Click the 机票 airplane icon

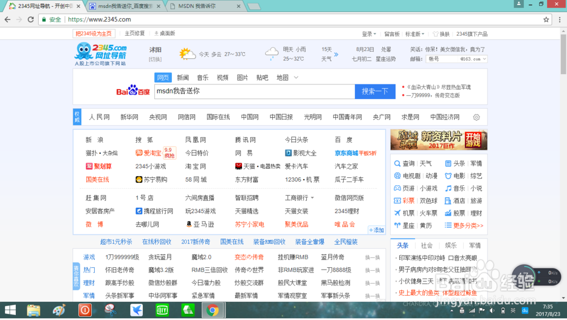pyautogui.click(x=397, y=213)
